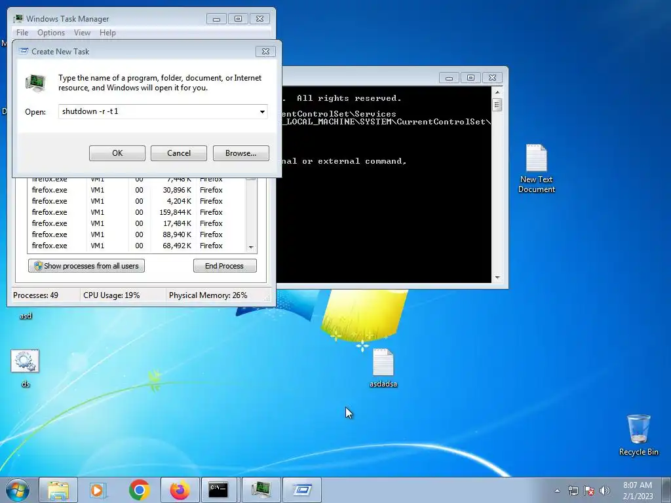This screenshot has height=503, width=671.
Task: Open the clock showing 8:07 AM
Action: pos(638,491)
